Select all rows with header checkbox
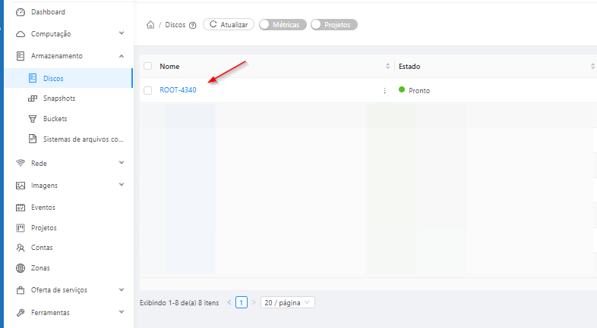Image resolution: width=597 pixels, height=328 pixels. [x=148, y=67]
